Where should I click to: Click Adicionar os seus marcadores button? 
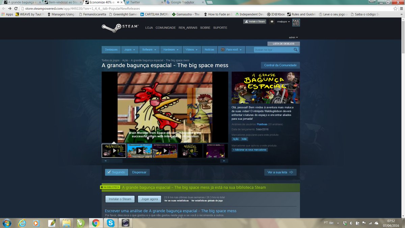pyautogui.click(x=250, y=150)
